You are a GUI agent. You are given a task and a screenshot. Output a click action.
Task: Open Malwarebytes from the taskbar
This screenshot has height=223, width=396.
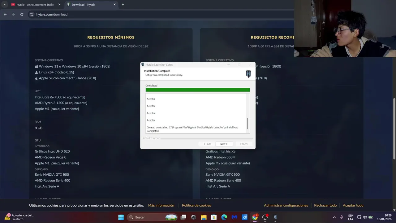tap(234, 217)
